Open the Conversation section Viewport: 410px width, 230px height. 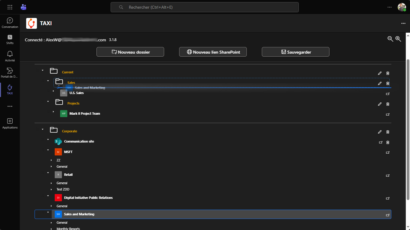point(10,23)
